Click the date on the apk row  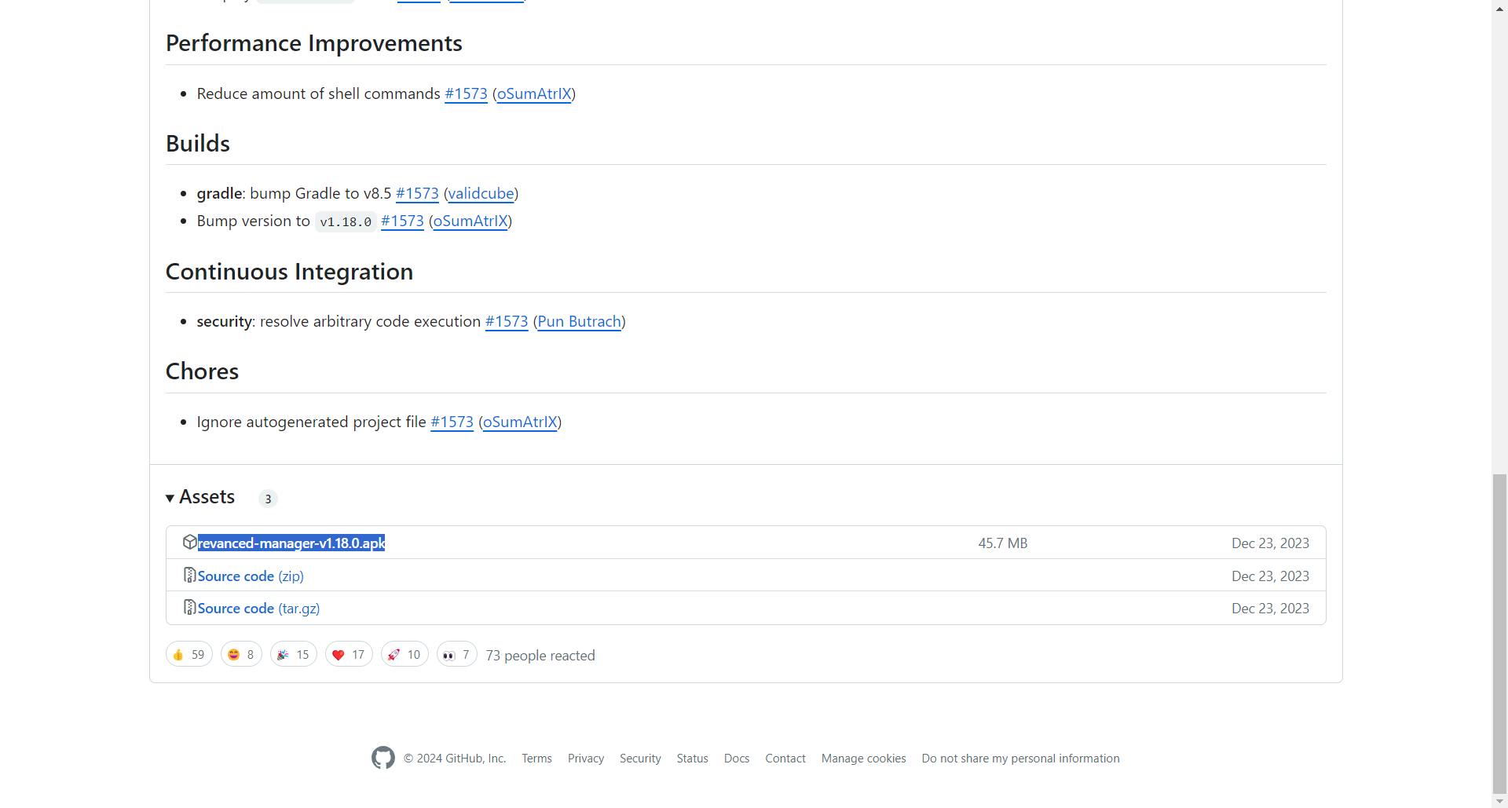tap(1270, 543)
